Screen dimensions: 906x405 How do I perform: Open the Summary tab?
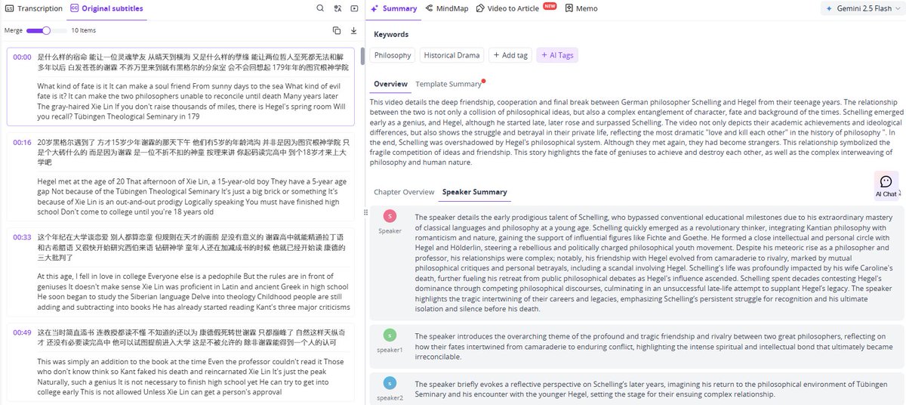click(393, 8)
